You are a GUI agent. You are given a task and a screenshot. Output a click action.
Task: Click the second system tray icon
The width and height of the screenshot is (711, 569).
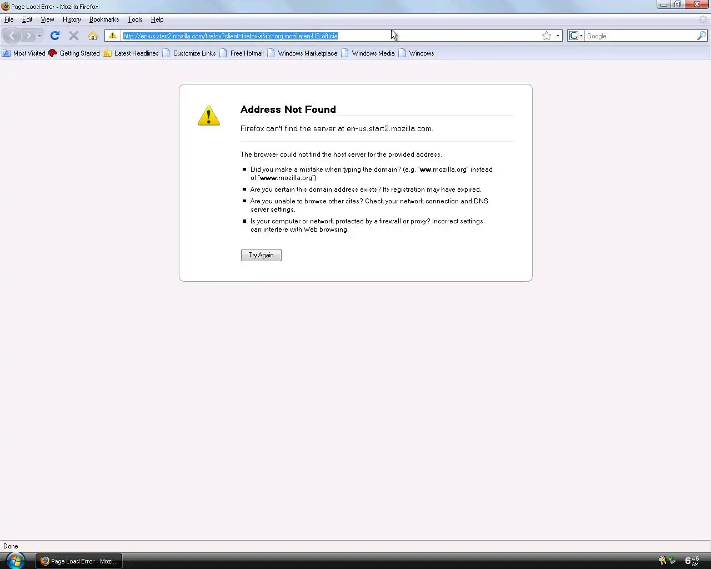672,561
